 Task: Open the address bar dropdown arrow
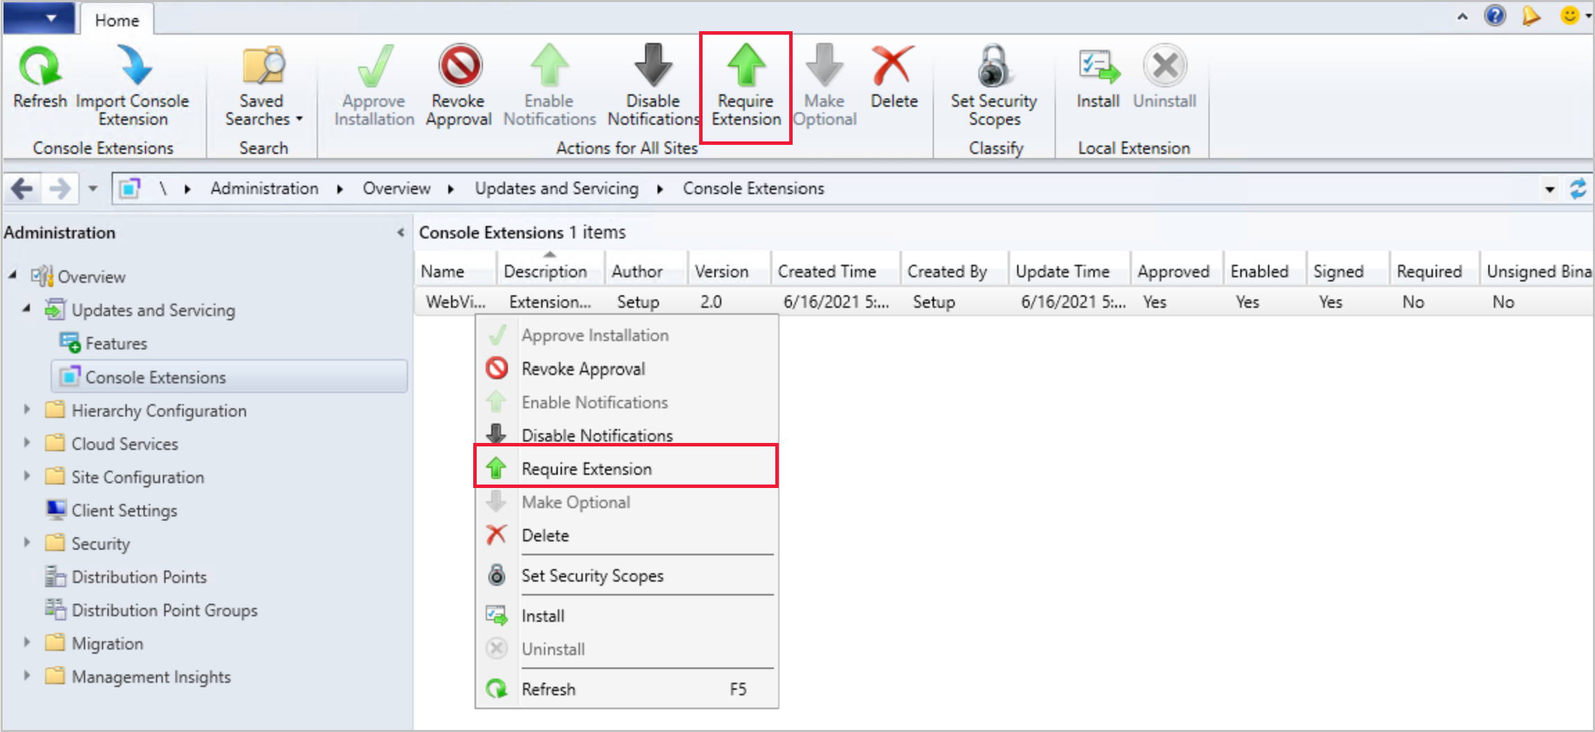pos(1550,189)
